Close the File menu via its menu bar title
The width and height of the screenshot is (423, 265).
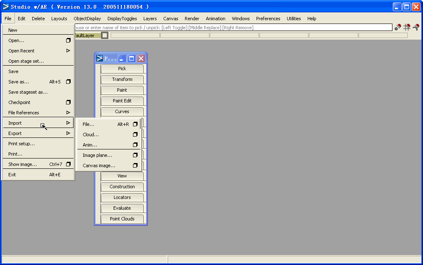(x=8, y=19)
